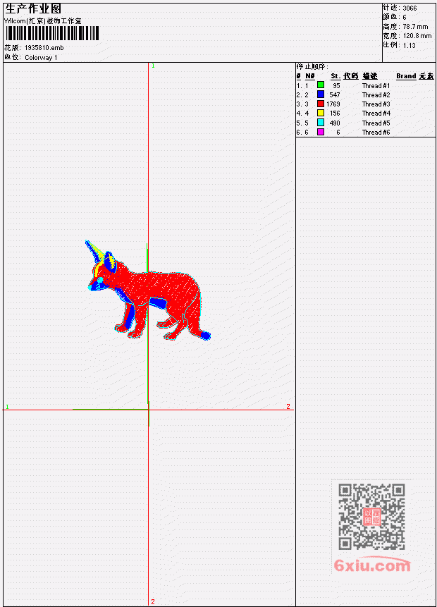Click the file name '1935810.emb'

pyautogui.click(x=44, y=48)
